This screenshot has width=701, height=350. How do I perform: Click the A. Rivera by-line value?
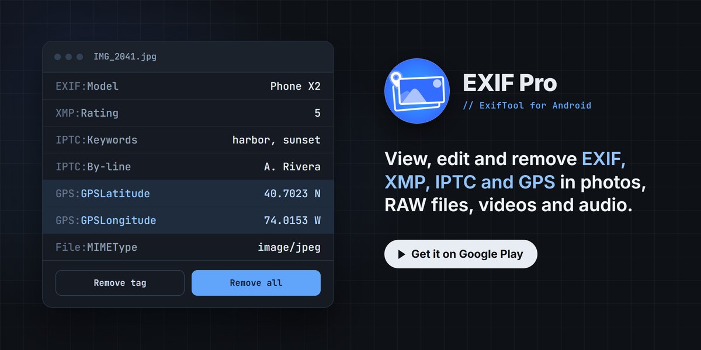click(292, 167)
